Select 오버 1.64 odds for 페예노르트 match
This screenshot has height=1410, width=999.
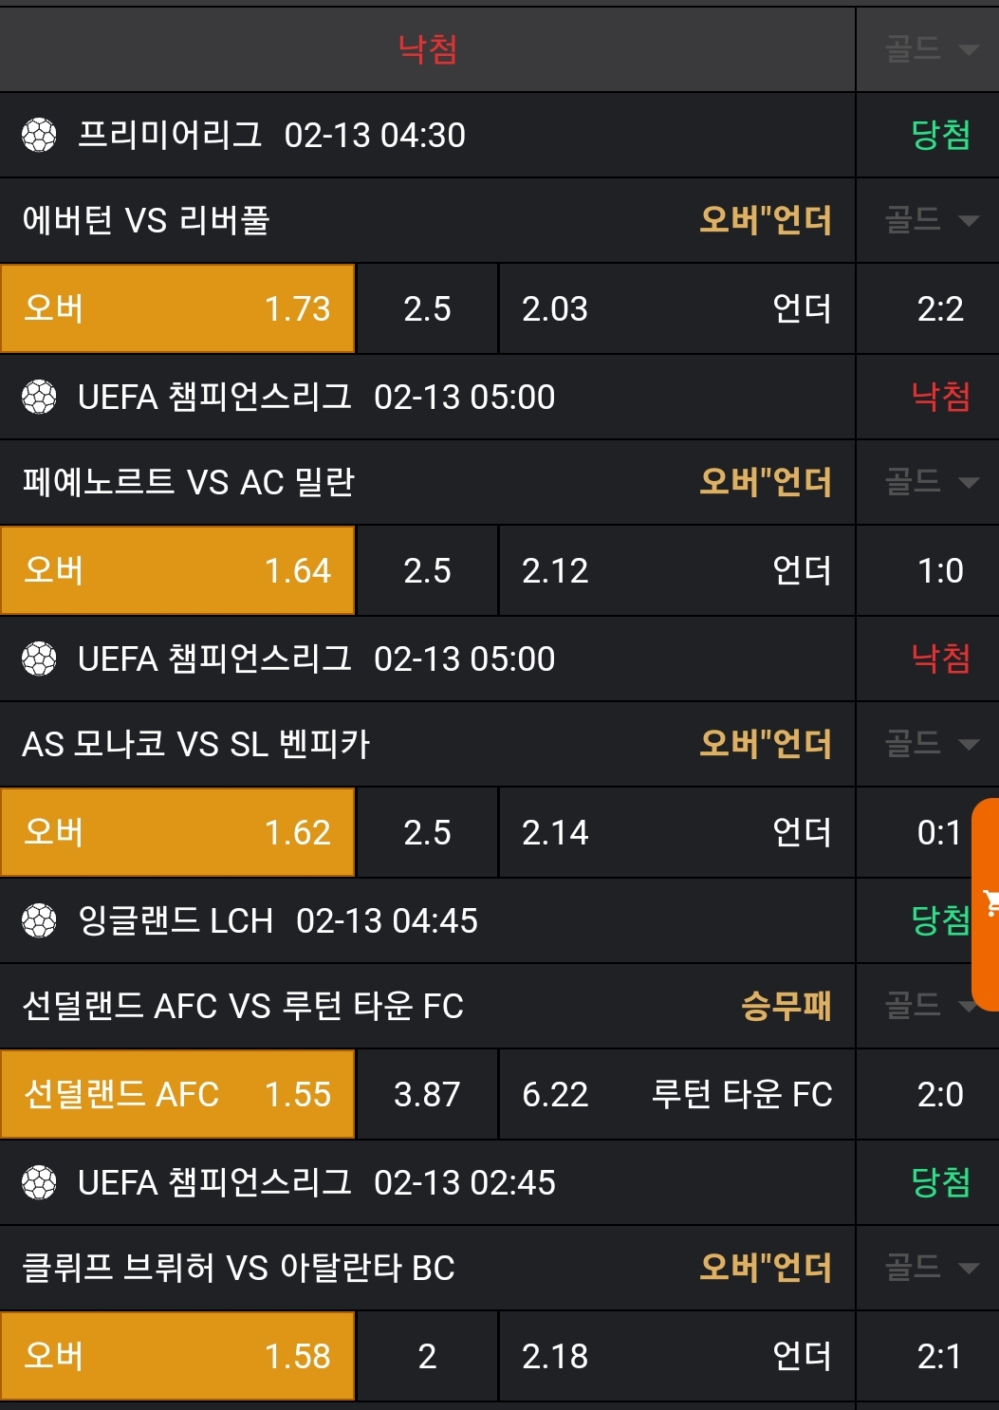pyautogui.click(x=177, y=571)
